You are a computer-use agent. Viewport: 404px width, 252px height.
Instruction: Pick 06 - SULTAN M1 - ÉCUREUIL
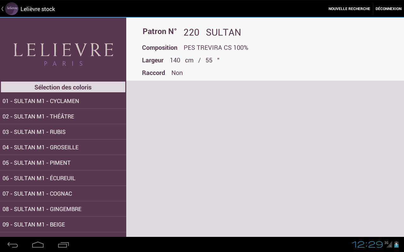63,178
